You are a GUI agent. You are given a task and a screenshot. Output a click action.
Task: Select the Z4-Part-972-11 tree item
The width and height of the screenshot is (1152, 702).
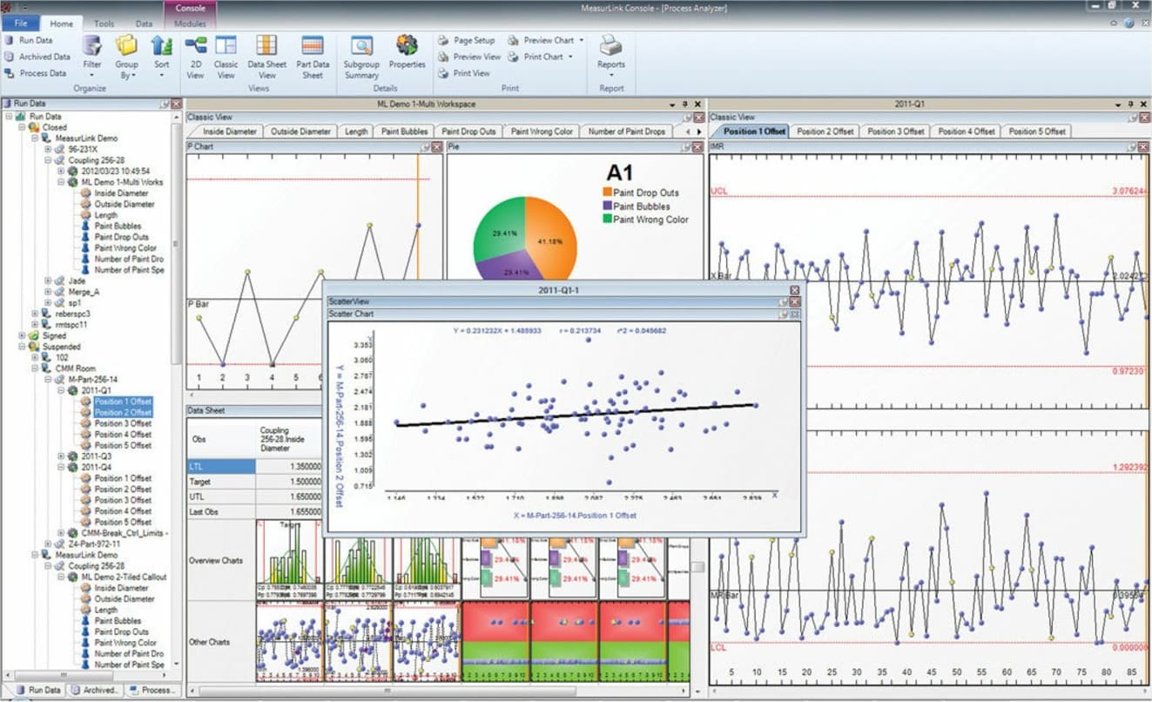[x=93, y=543]
